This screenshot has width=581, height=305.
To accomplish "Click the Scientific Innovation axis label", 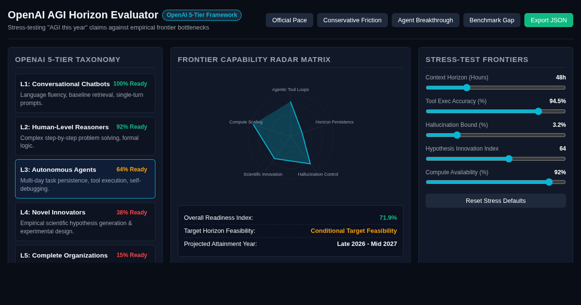I will (x=263, y=174).
